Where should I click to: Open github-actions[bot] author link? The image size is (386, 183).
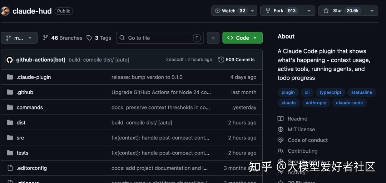(41, 60)
